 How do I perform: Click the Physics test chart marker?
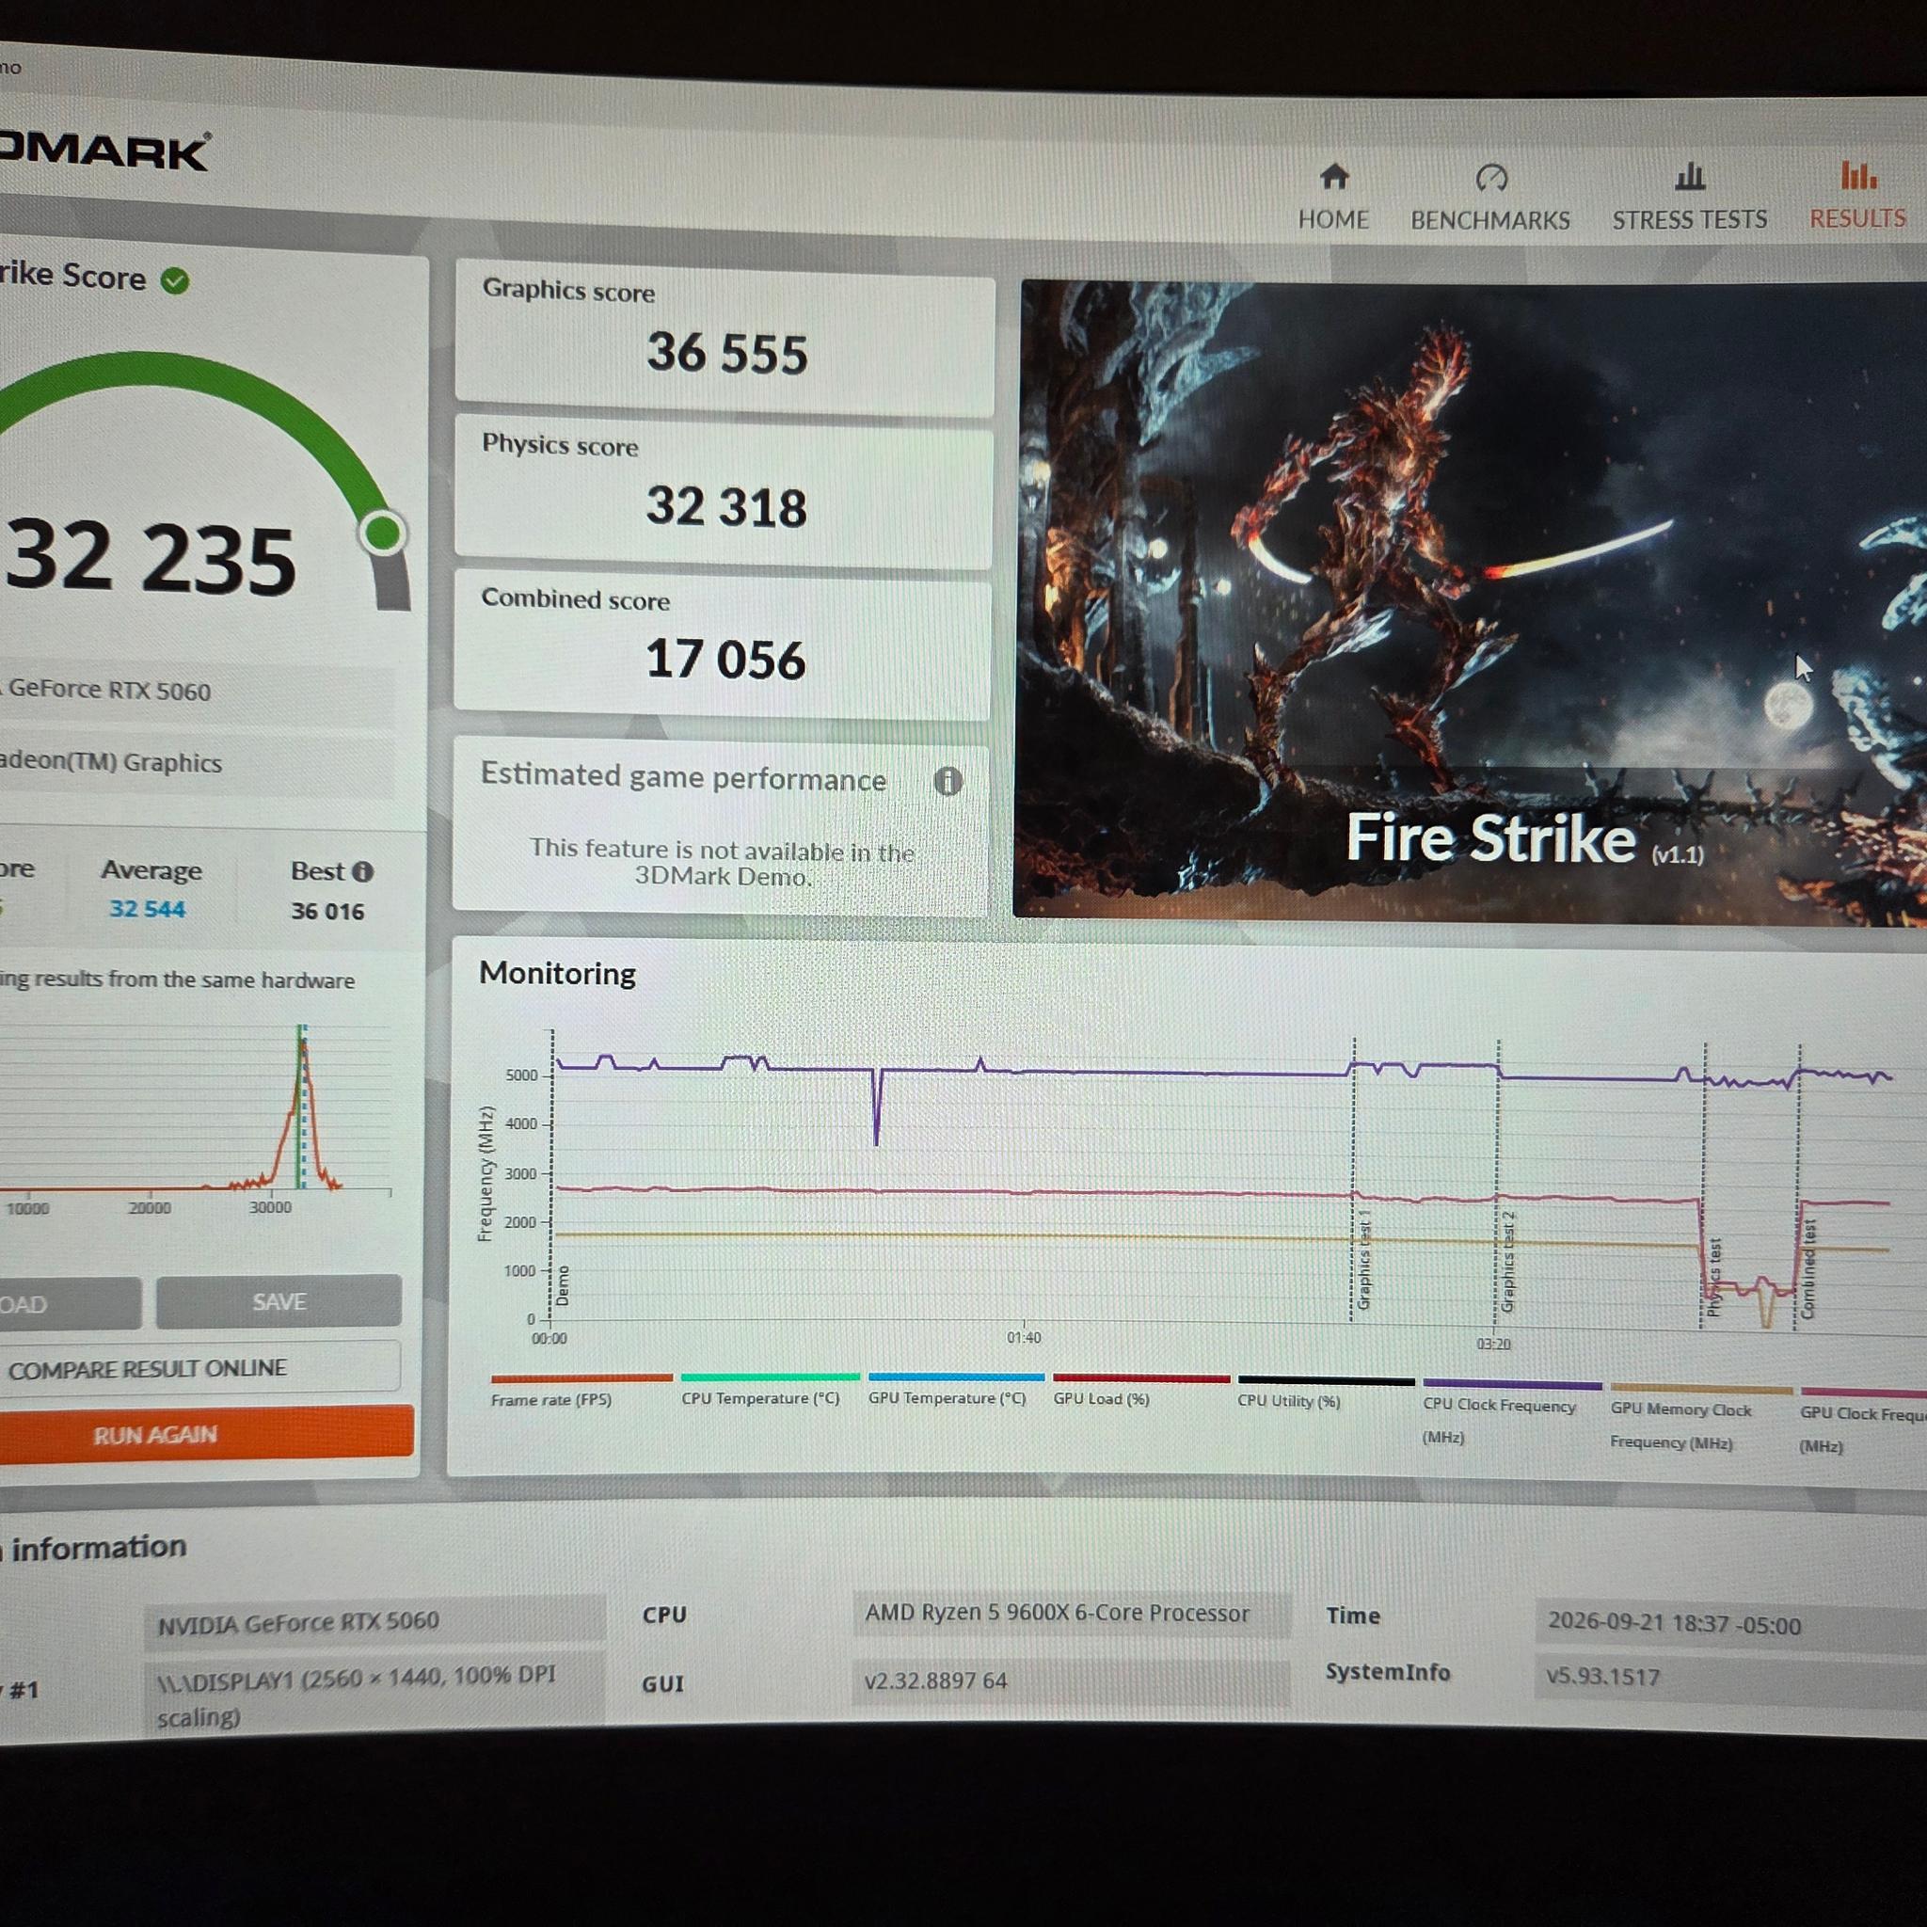[x=1713, y=1278]
